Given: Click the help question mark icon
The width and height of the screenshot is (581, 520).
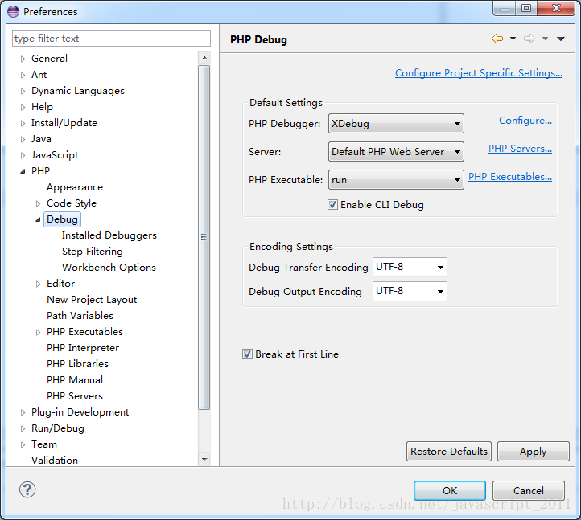Looking at the screenshot, I should tap(27, 489).
